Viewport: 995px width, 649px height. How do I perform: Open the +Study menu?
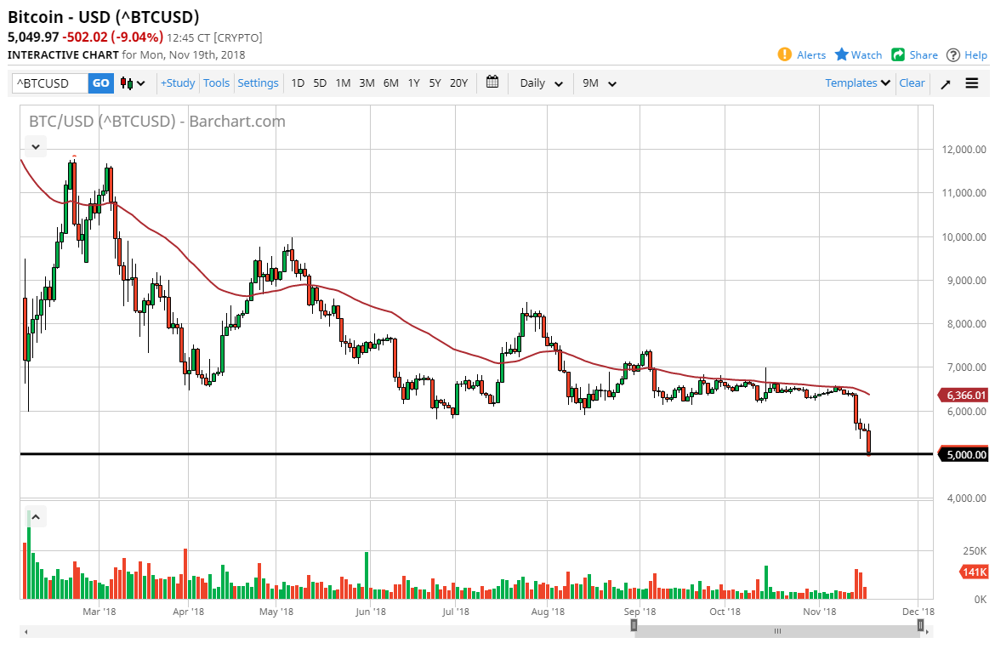point(178,83)
